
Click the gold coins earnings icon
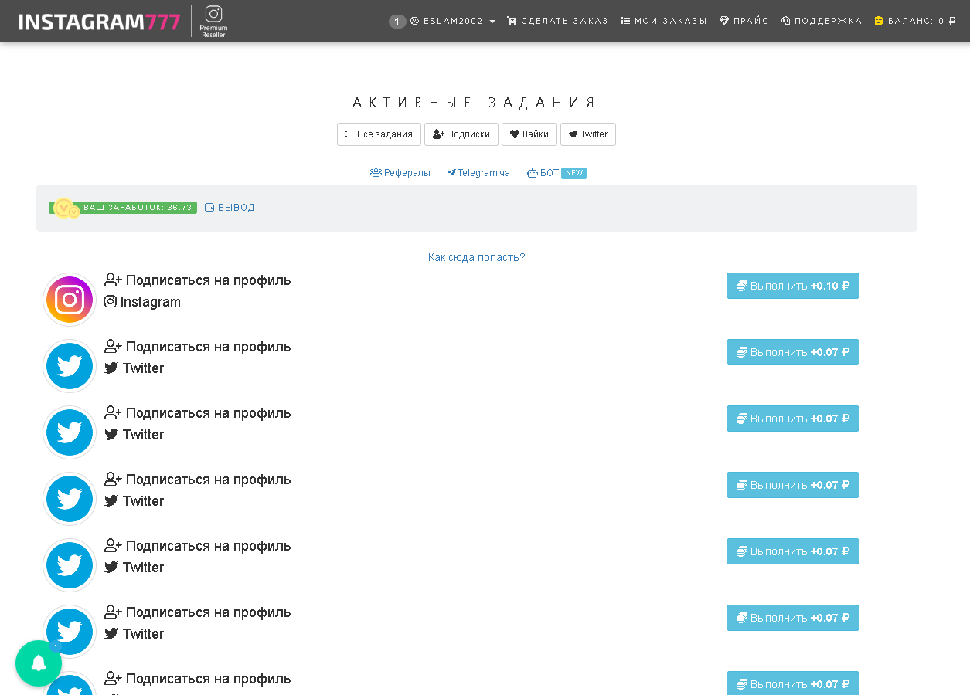(66, 208)
